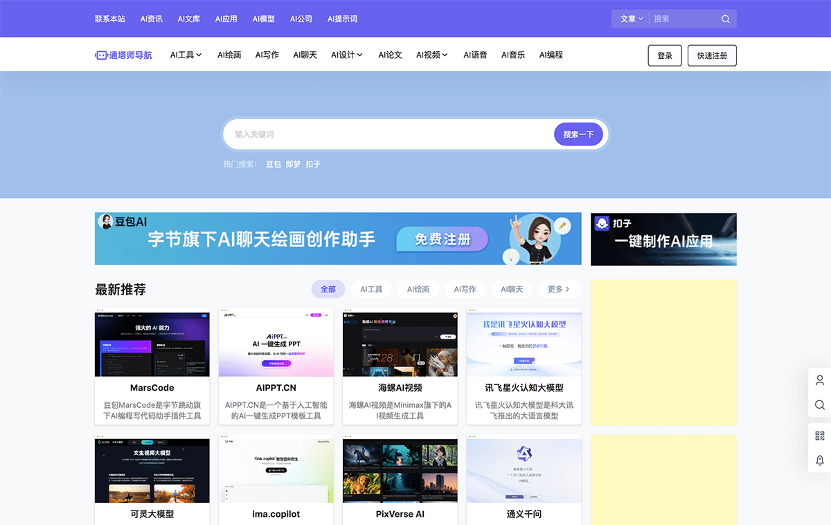Click the 扣子 logo icon on right banner

602,222
